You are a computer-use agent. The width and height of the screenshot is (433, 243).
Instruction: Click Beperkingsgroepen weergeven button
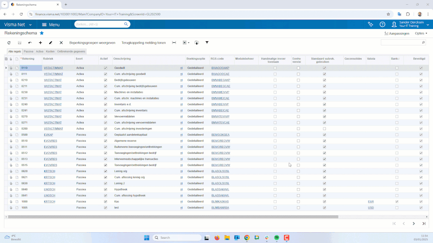(x=92, y=43)
